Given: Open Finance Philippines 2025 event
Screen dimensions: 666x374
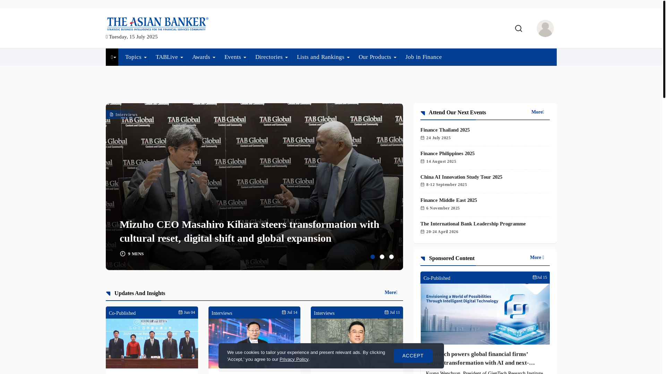Looking at the screenshot, I should click(447, 153).
